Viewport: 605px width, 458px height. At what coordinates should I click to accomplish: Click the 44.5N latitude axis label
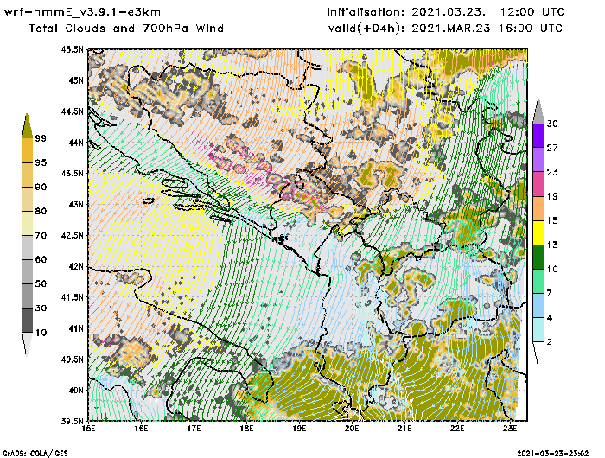coord(72,111)
